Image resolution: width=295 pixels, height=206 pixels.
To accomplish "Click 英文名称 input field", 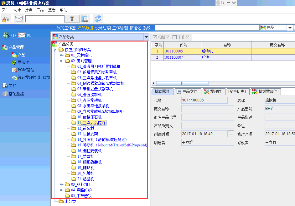I will 208,109.
